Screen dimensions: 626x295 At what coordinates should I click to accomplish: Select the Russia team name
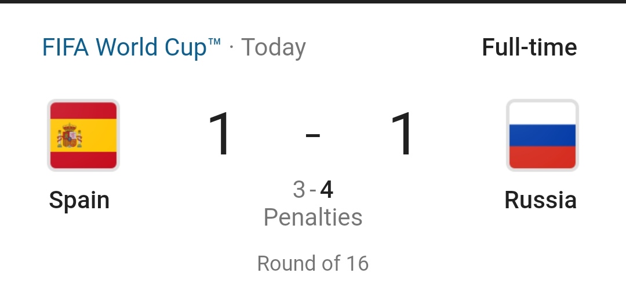(x=541, y=200)
